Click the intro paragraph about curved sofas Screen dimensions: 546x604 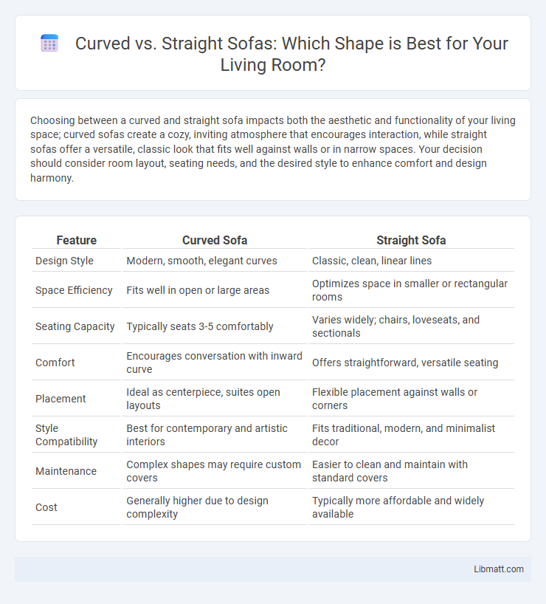pos(272,149)
